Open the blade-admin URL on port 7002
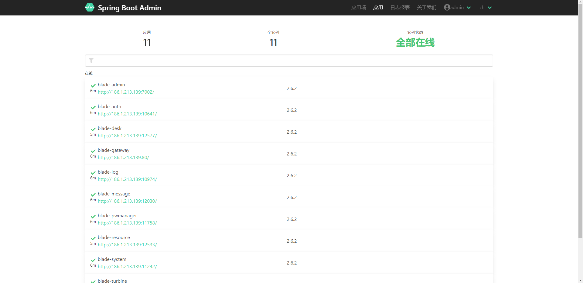Viewport: 583px width, 283px height. point(126,92)
